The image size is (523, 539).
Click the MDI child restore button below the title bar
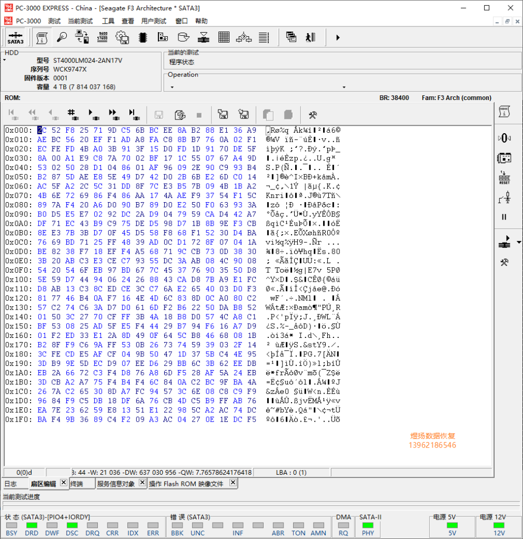point(507,21)
